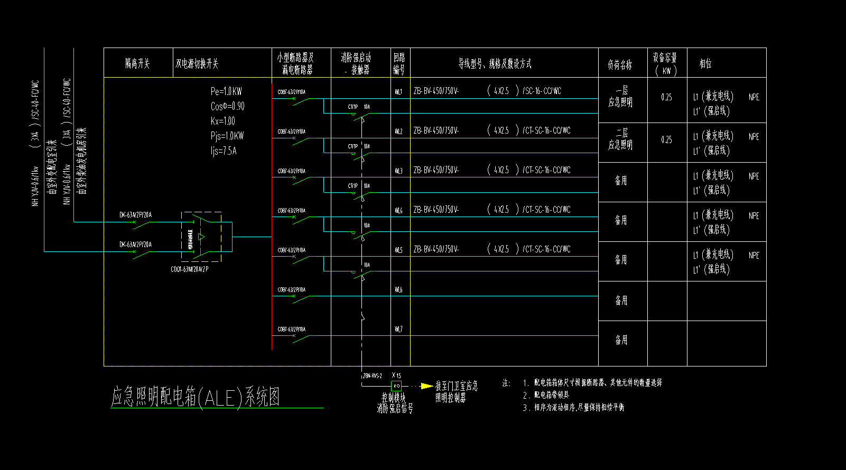Click the dashed yellow dual-power transfer switch symbol
The height and width of the screenshot is (470, 846).
(x=201, y=237)
